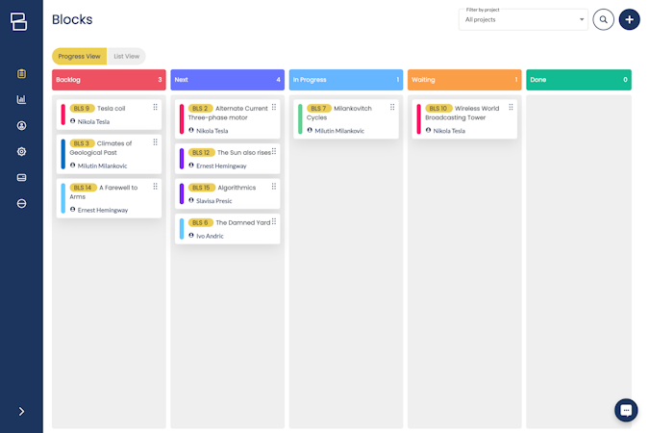
Task: Click drag handle on A Farewell to Arms card
Action: (155, 187)
